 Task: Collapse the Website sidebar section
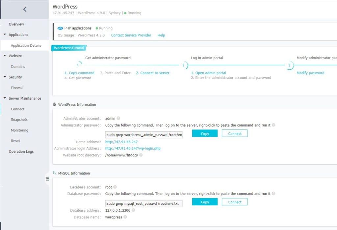click(5, 56)
